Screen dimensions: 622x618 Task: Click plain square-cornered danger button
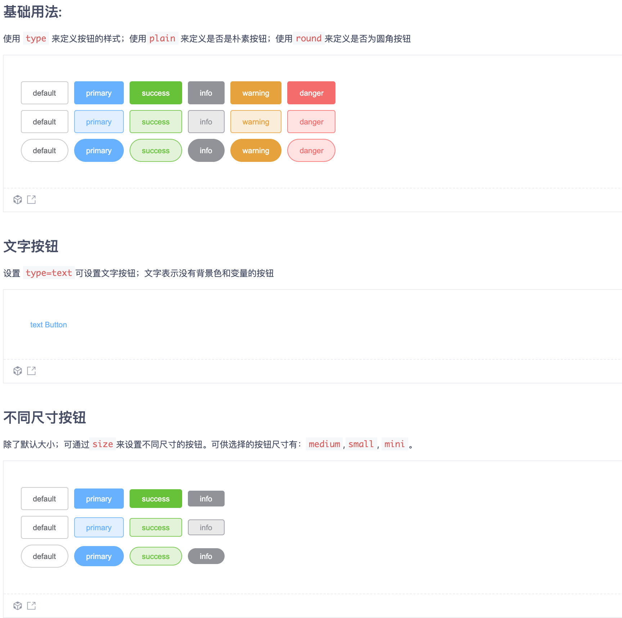[x=311, y=122]
